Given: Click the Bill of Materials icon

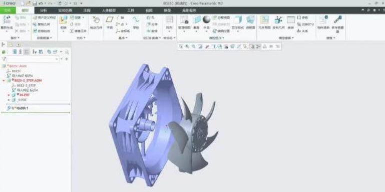Looking at the screenshot, I should click(323, 20).
